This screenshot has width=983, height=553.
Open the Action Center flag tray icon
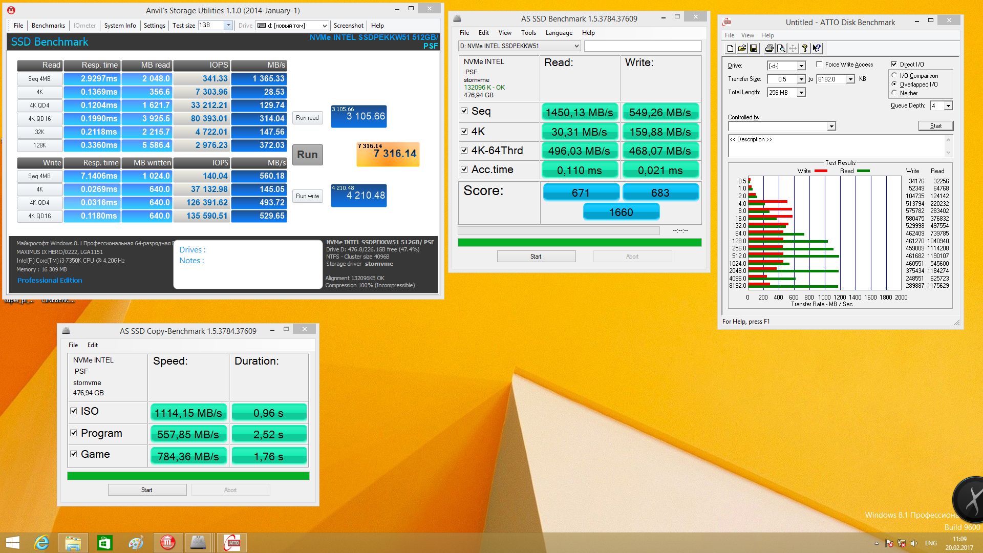click(x=889, y=543)
